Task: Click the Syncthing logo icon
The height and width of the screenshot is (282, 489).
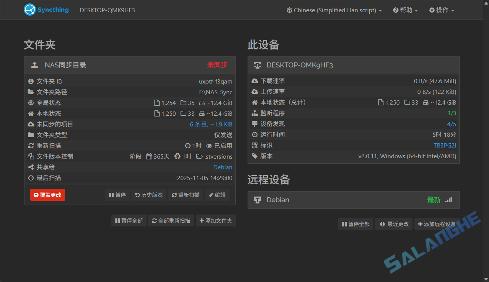Action: 30,10
